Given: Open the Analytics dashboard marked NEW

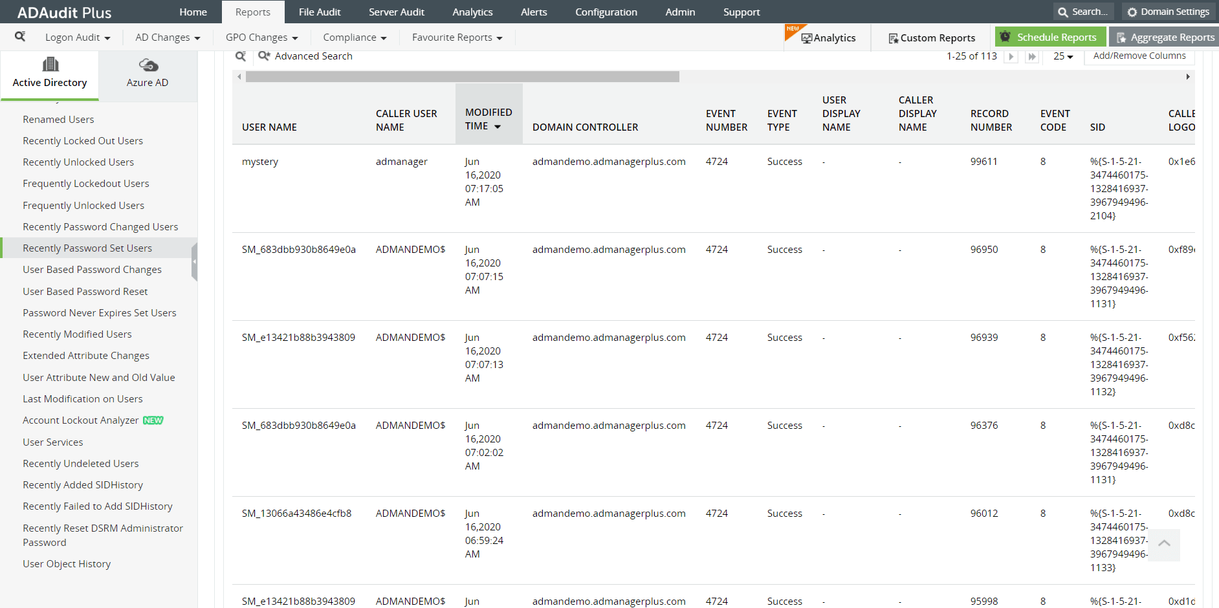Looking at the screenshot, I should point(828,38).
